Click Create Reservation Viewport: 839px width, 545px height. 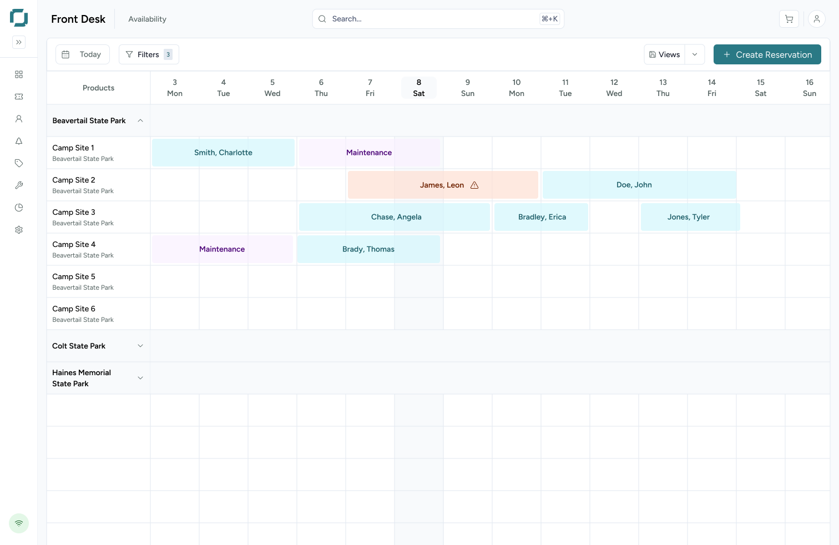click(767, 54)
